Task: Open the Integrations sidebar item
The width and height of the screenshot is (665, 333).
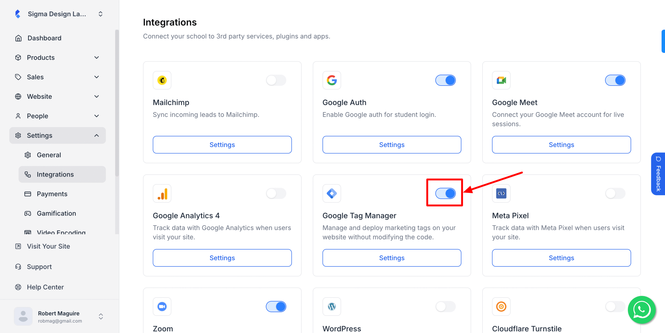Action: (x=62, y=174)
